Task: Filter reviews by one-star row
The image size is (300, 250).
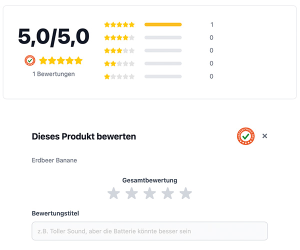Action: tap(119, 76)
